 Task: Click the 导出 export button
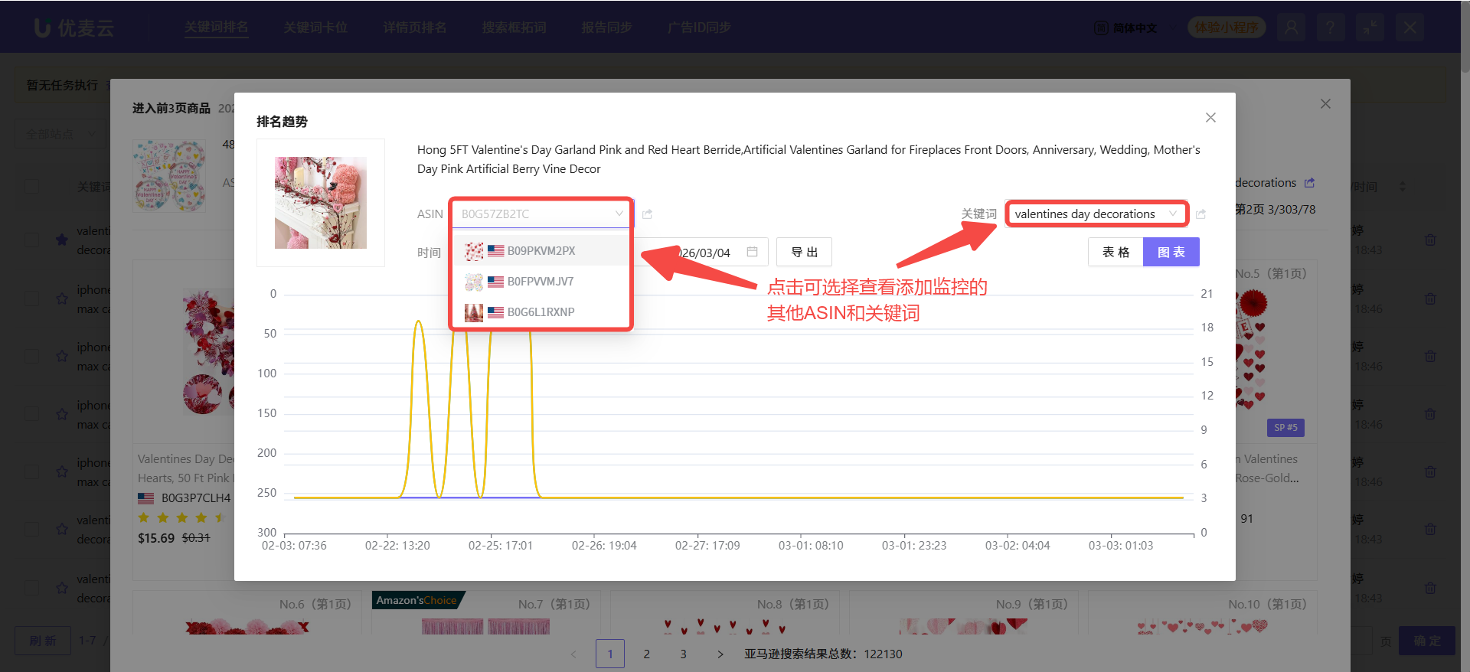804,252
